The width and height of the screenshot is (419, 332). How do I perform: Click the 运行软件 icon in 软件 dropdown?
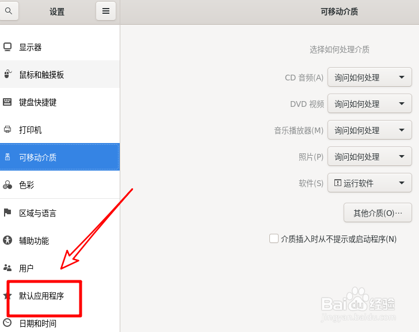pyautogui.click(x=337, y=183)
